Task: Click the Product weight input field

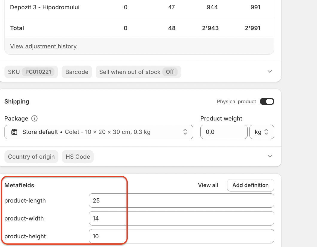Action: click(x=224, y=132)
